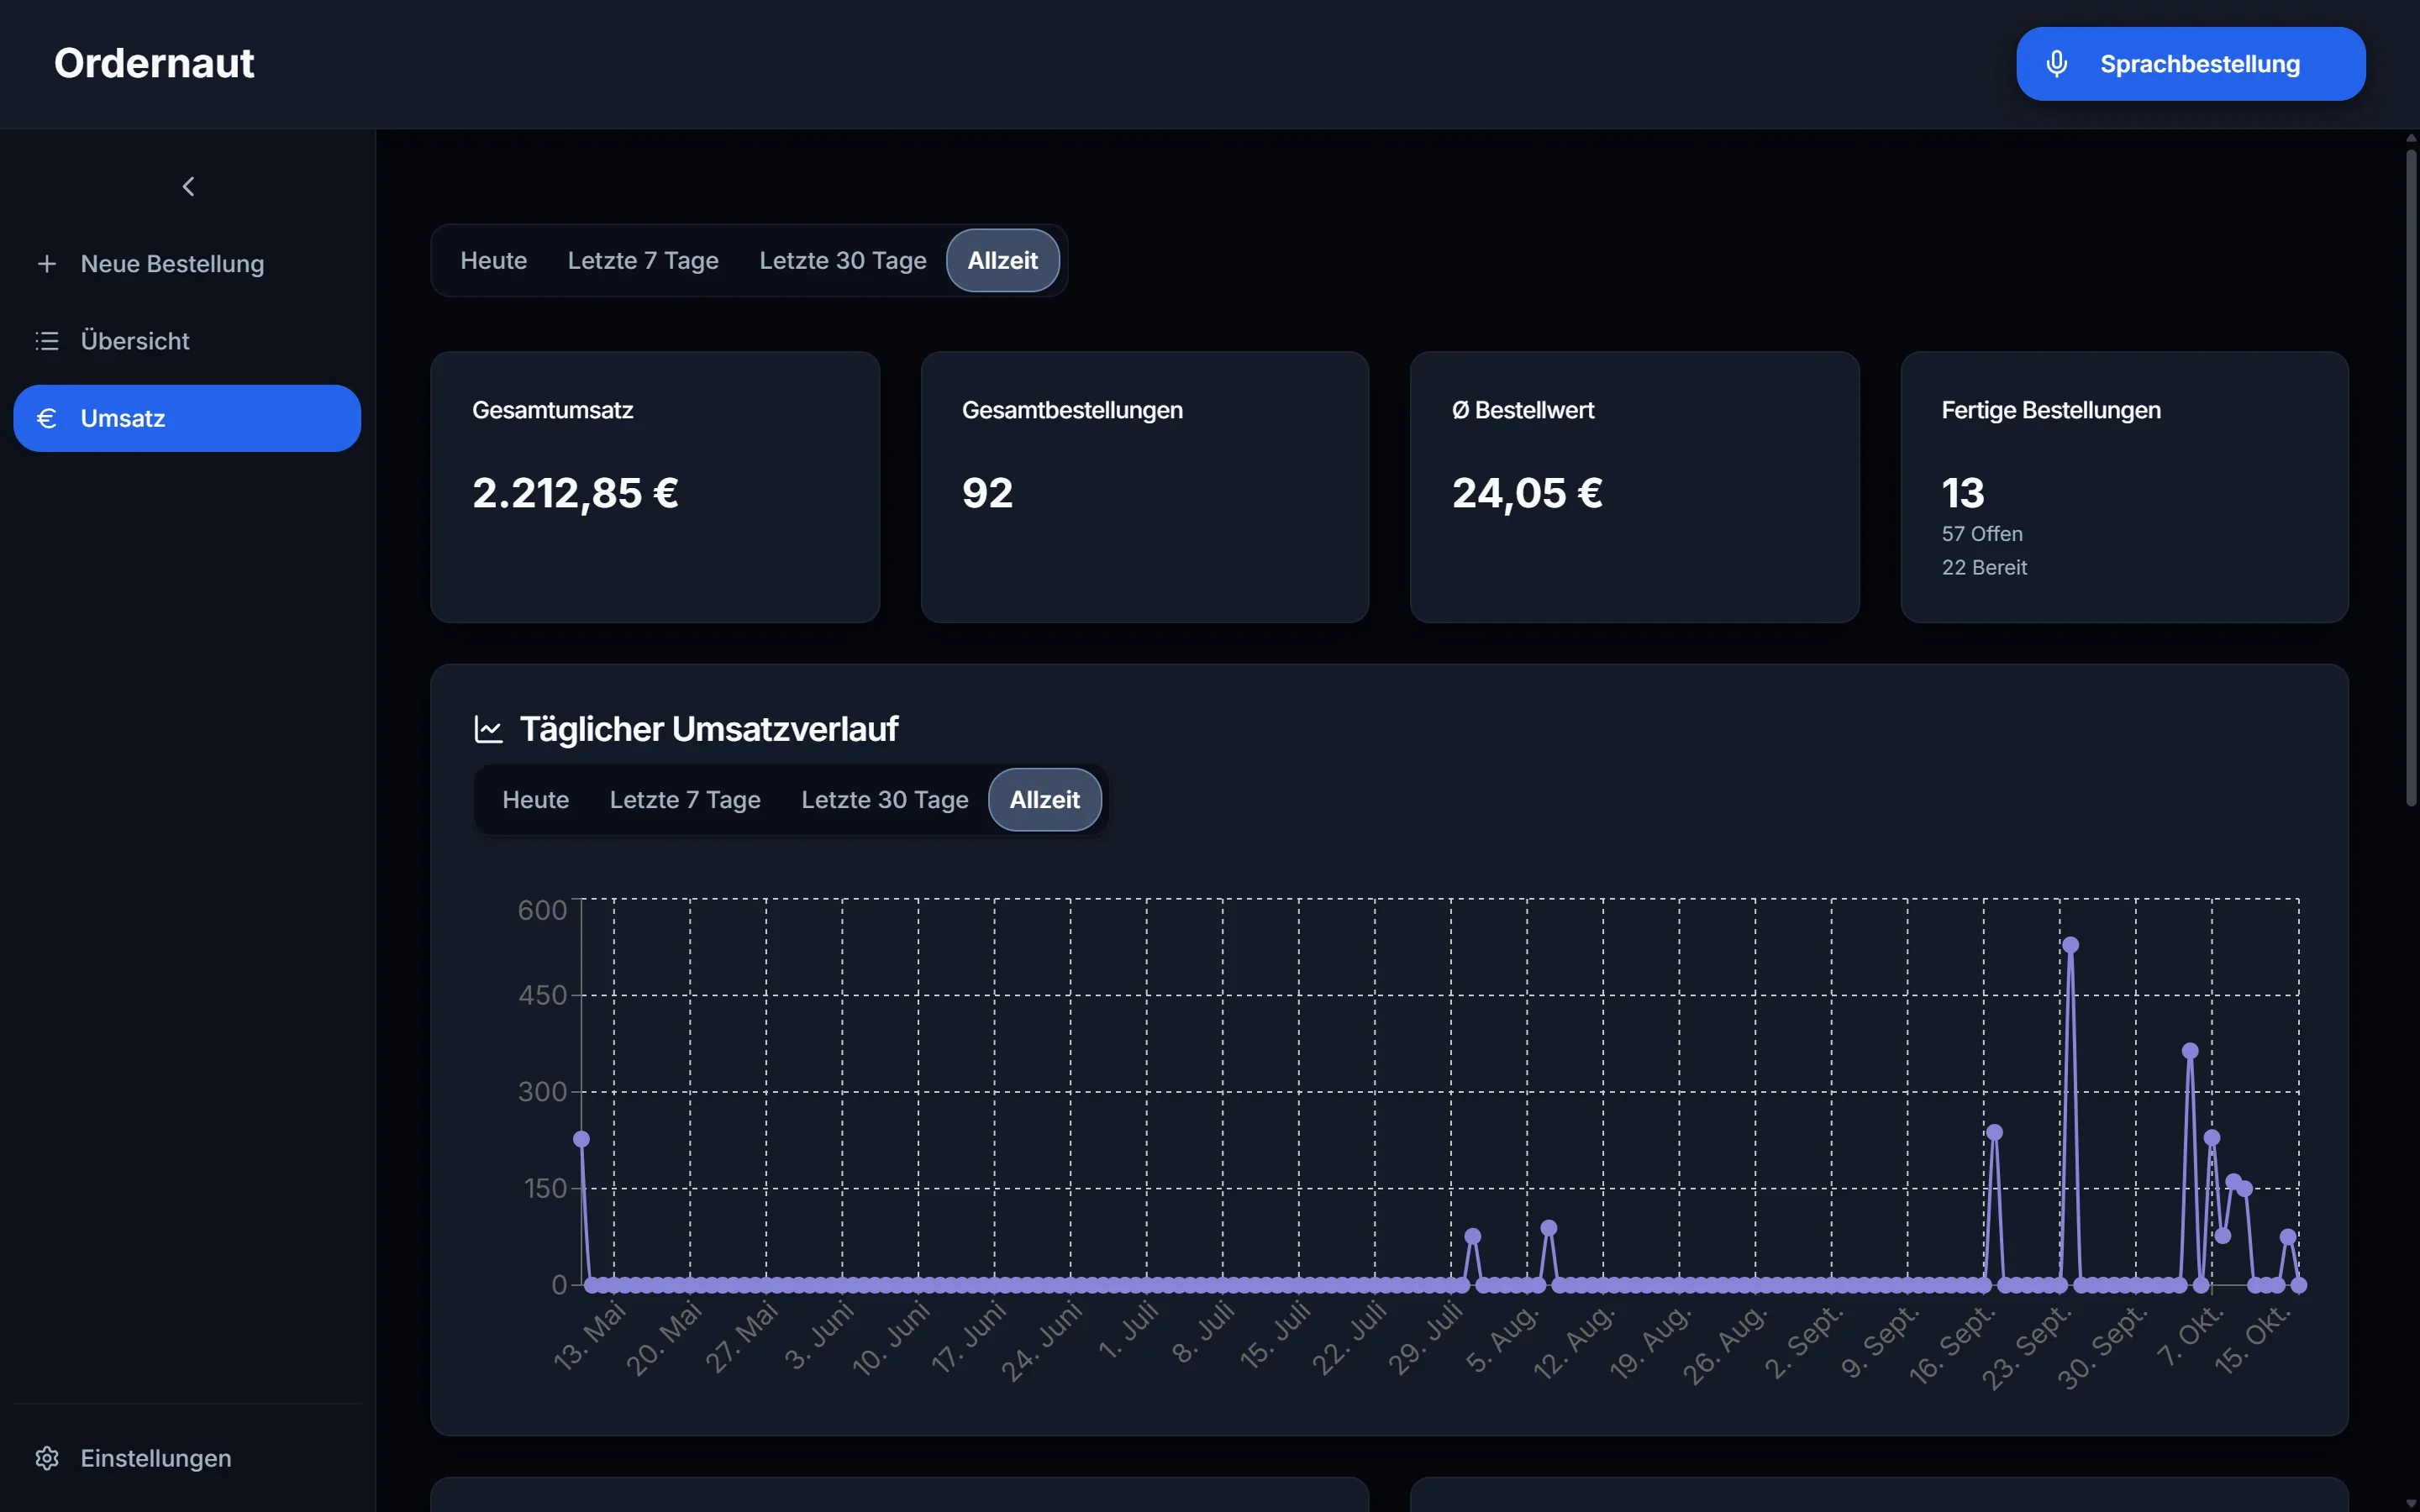Click the Gesamtbestellungen value 92
This screenshot has height=1512, width=2420.
pyautogui.click(x=987, y=493)
